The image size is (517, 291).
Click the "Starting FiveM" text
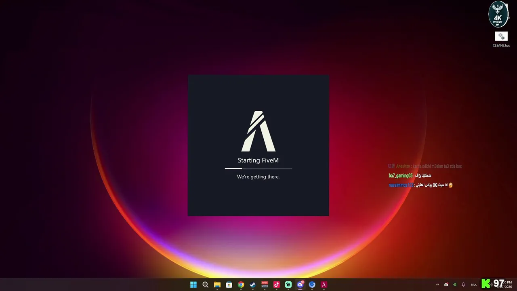tap(258, 160)
